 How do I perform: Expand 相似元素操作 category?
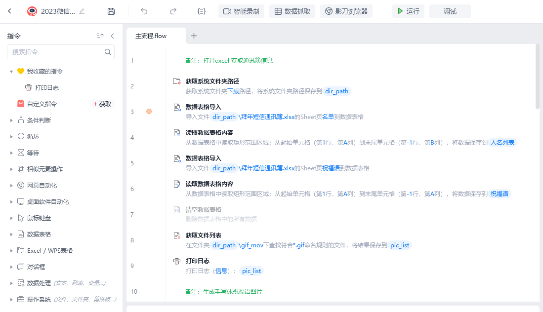(11, 169)
